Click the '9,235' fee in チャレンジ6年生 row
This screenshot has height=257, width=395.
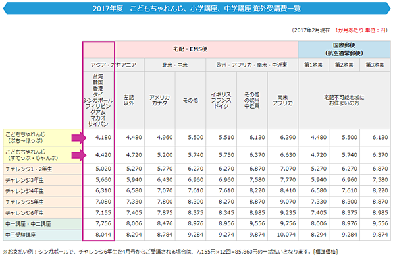(288, 213)
